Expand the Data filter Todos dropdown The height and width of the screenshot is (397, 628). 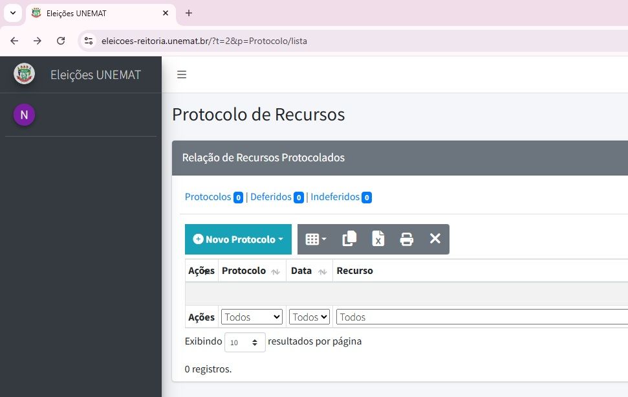coord(309,317)
